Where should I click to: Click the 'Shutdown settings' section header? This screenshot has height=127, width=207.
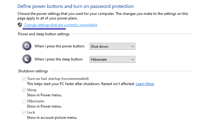coord(33,71)
